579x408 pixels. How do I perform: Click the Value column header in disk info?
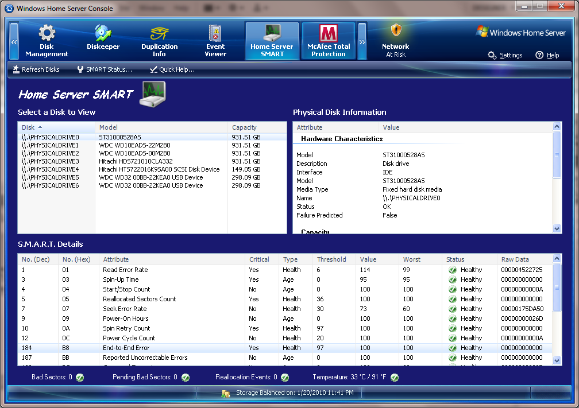(466, 127)
